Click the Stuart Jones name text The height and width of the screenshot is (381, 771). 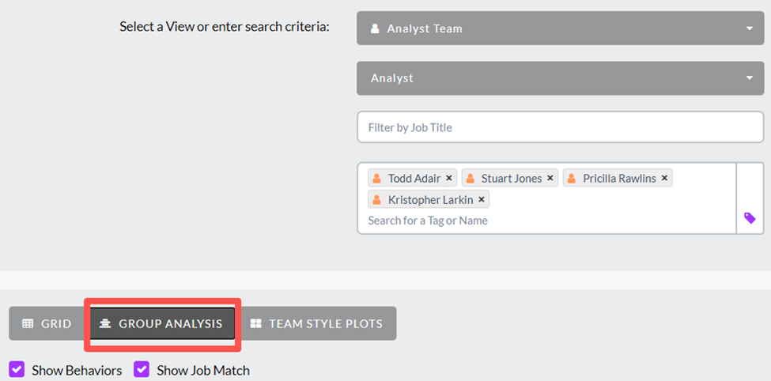[x=512, y=179]
